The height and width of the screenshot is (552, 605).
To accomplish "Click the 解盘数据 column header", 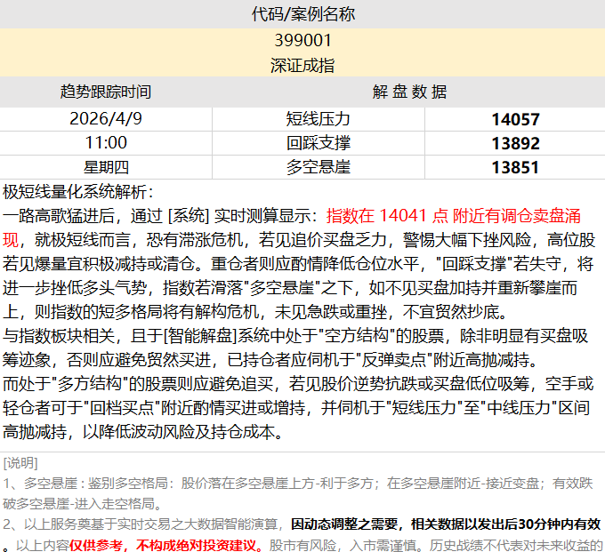I will coord(408,92).
